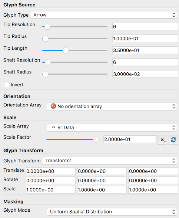Open the Glyph Transform dropdown
The image size is (179, 218).
(x=110, y=161)
